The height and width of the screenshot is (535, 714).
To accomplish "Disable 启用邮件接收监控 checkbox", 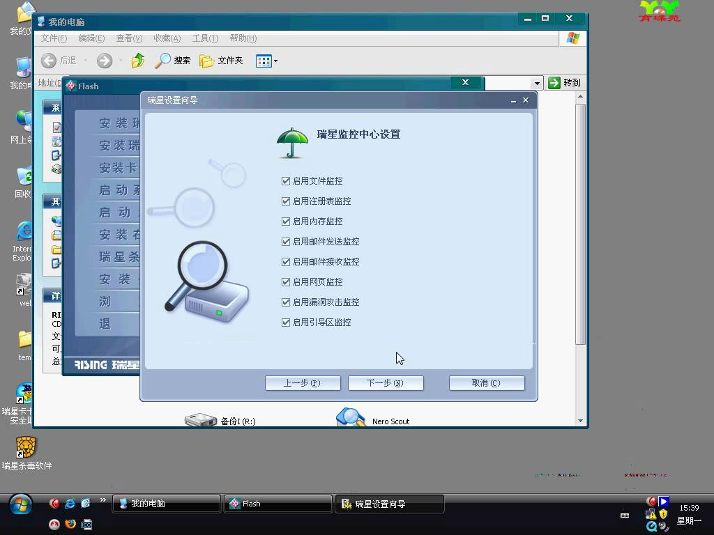I will click(286, 262).
